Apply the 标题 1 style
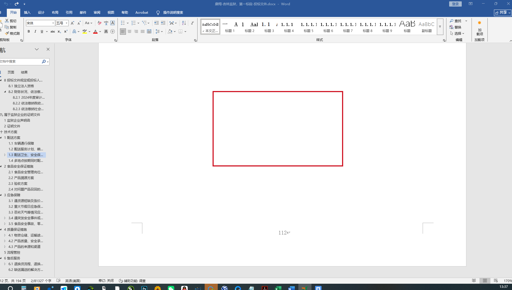The width and height of the screenshot is (512, 290). coord(230,27)
